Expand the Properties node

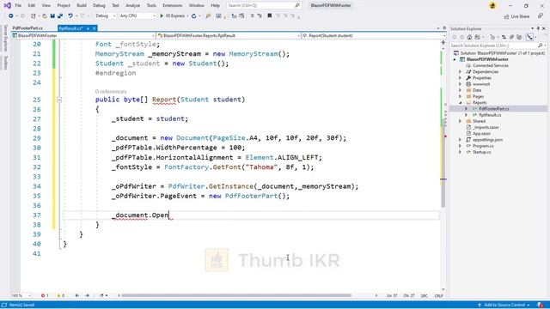point(461,78)
